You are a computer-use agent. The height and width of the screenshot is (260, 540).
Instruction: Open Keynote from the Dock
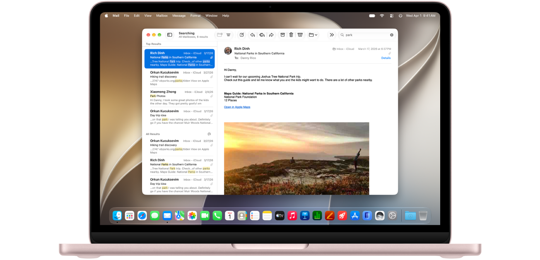coord(305,216)
